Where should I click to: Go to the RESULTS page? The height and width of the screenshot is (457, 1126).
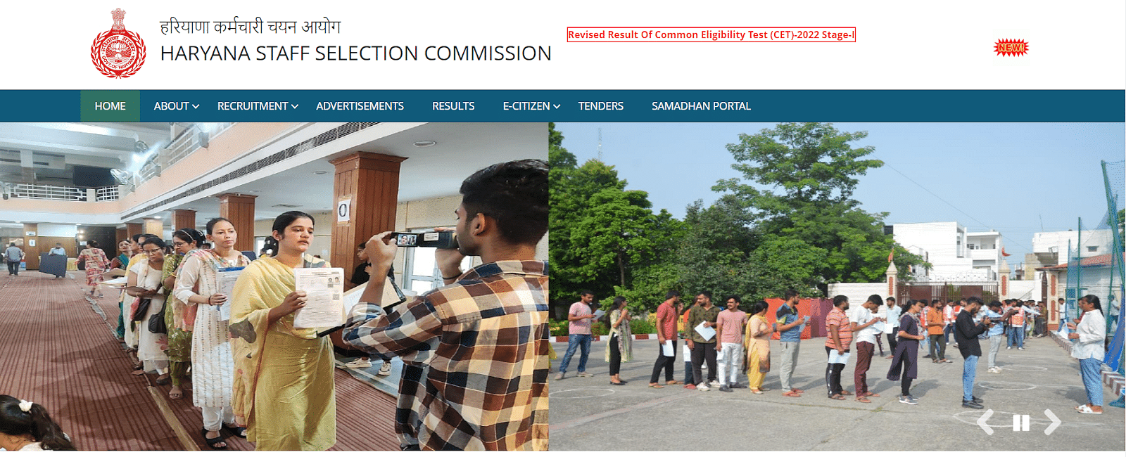[453, 106]
